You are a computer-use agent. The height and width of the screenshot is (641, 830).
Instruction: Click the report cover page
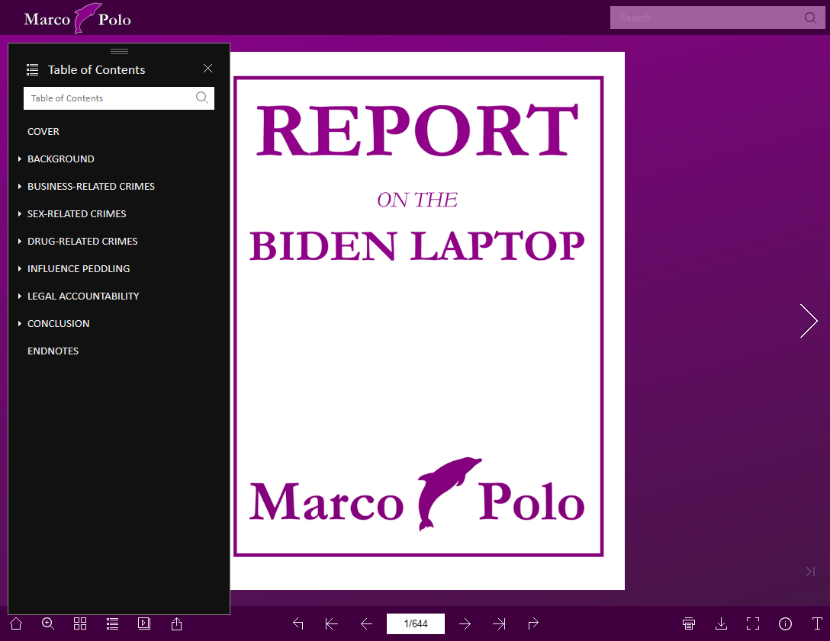coord(428,320)
